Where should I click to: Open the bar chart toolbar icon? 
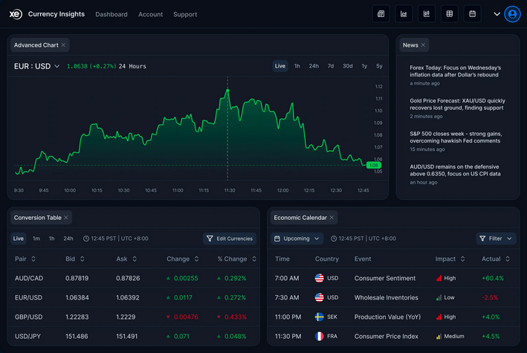click(427, 14)
